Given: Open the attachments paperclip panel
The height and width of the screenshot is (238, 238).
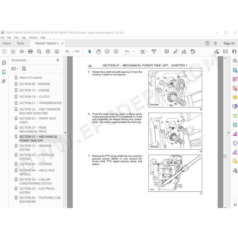Looking at the screenshot, I should (x=4, y=81).
